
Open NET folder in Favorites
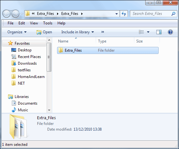click(x=21, y=83)
